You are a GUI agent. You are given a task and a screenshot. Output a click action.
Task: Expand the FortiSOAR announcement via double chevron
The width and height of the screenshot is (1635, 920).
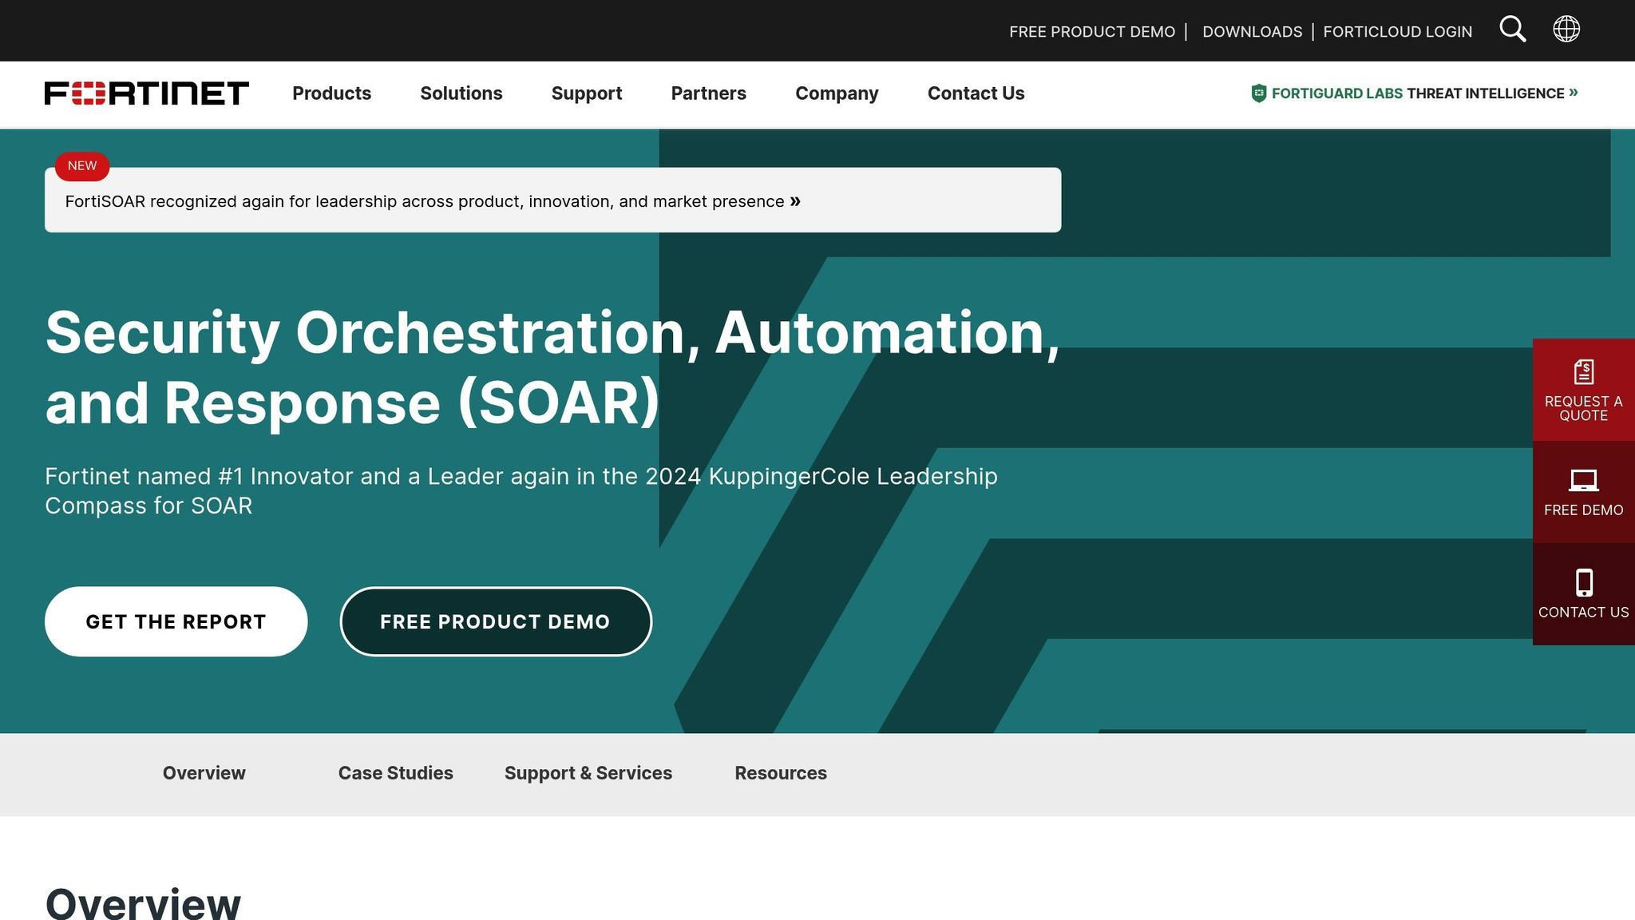[795, 201]
